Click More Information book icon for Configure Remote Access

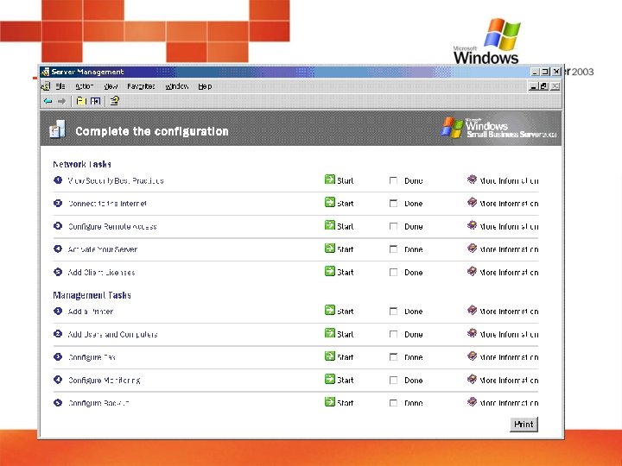click(x=472, y=225)
